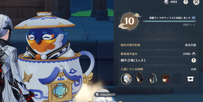Click the trust rank 10 badge
Viewport: 203px width, 102px height.
pyautogui.click(x=129, y=21)
